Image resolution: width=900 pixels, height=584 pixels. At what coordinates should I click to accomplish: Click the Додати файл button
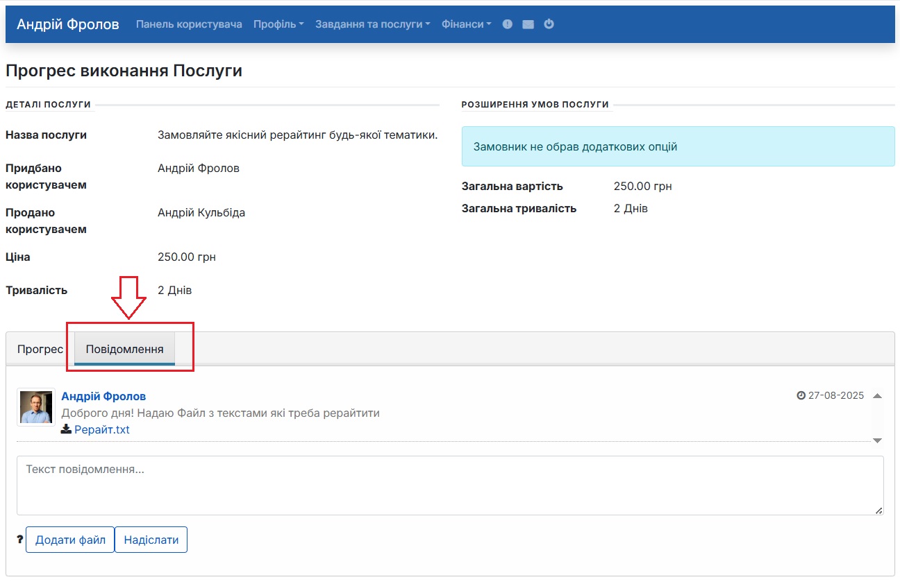point(70,540)
